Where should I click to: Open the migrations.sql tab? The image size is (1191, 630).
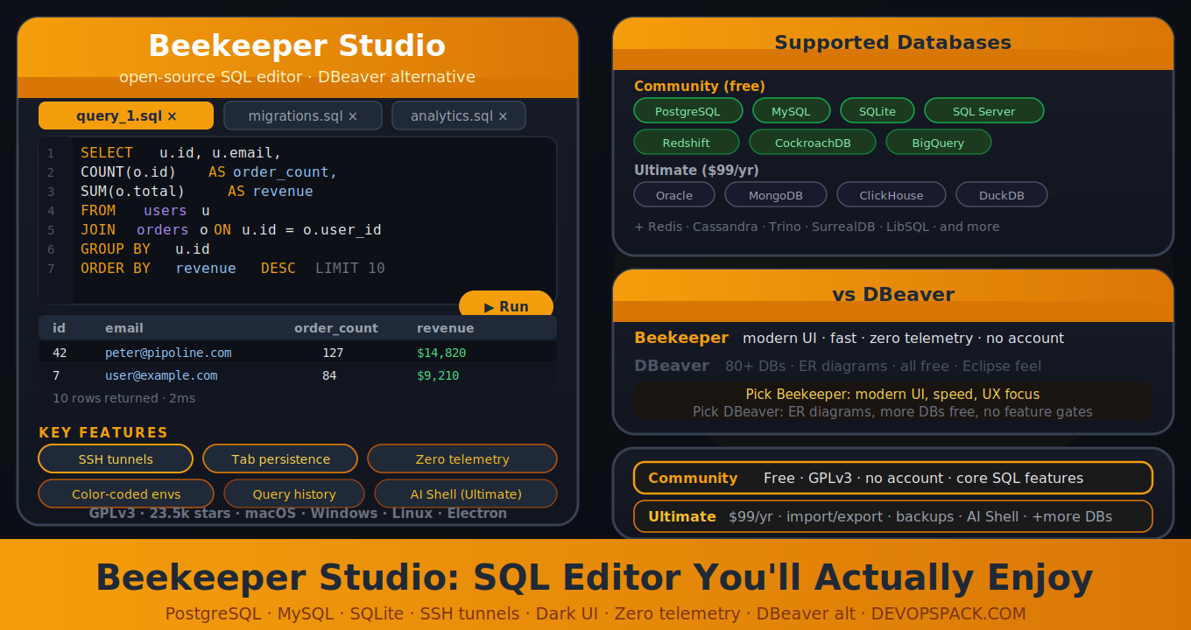[303, 115]
